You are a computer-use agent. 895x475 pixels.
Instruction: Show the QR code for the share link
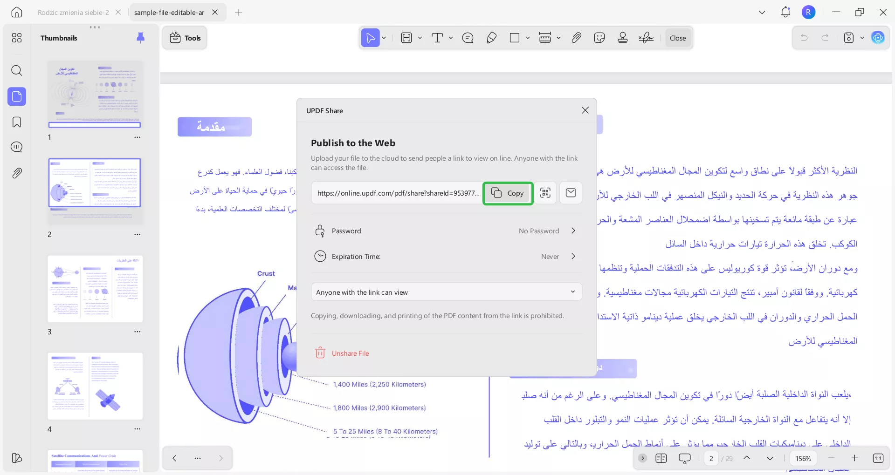545,192
